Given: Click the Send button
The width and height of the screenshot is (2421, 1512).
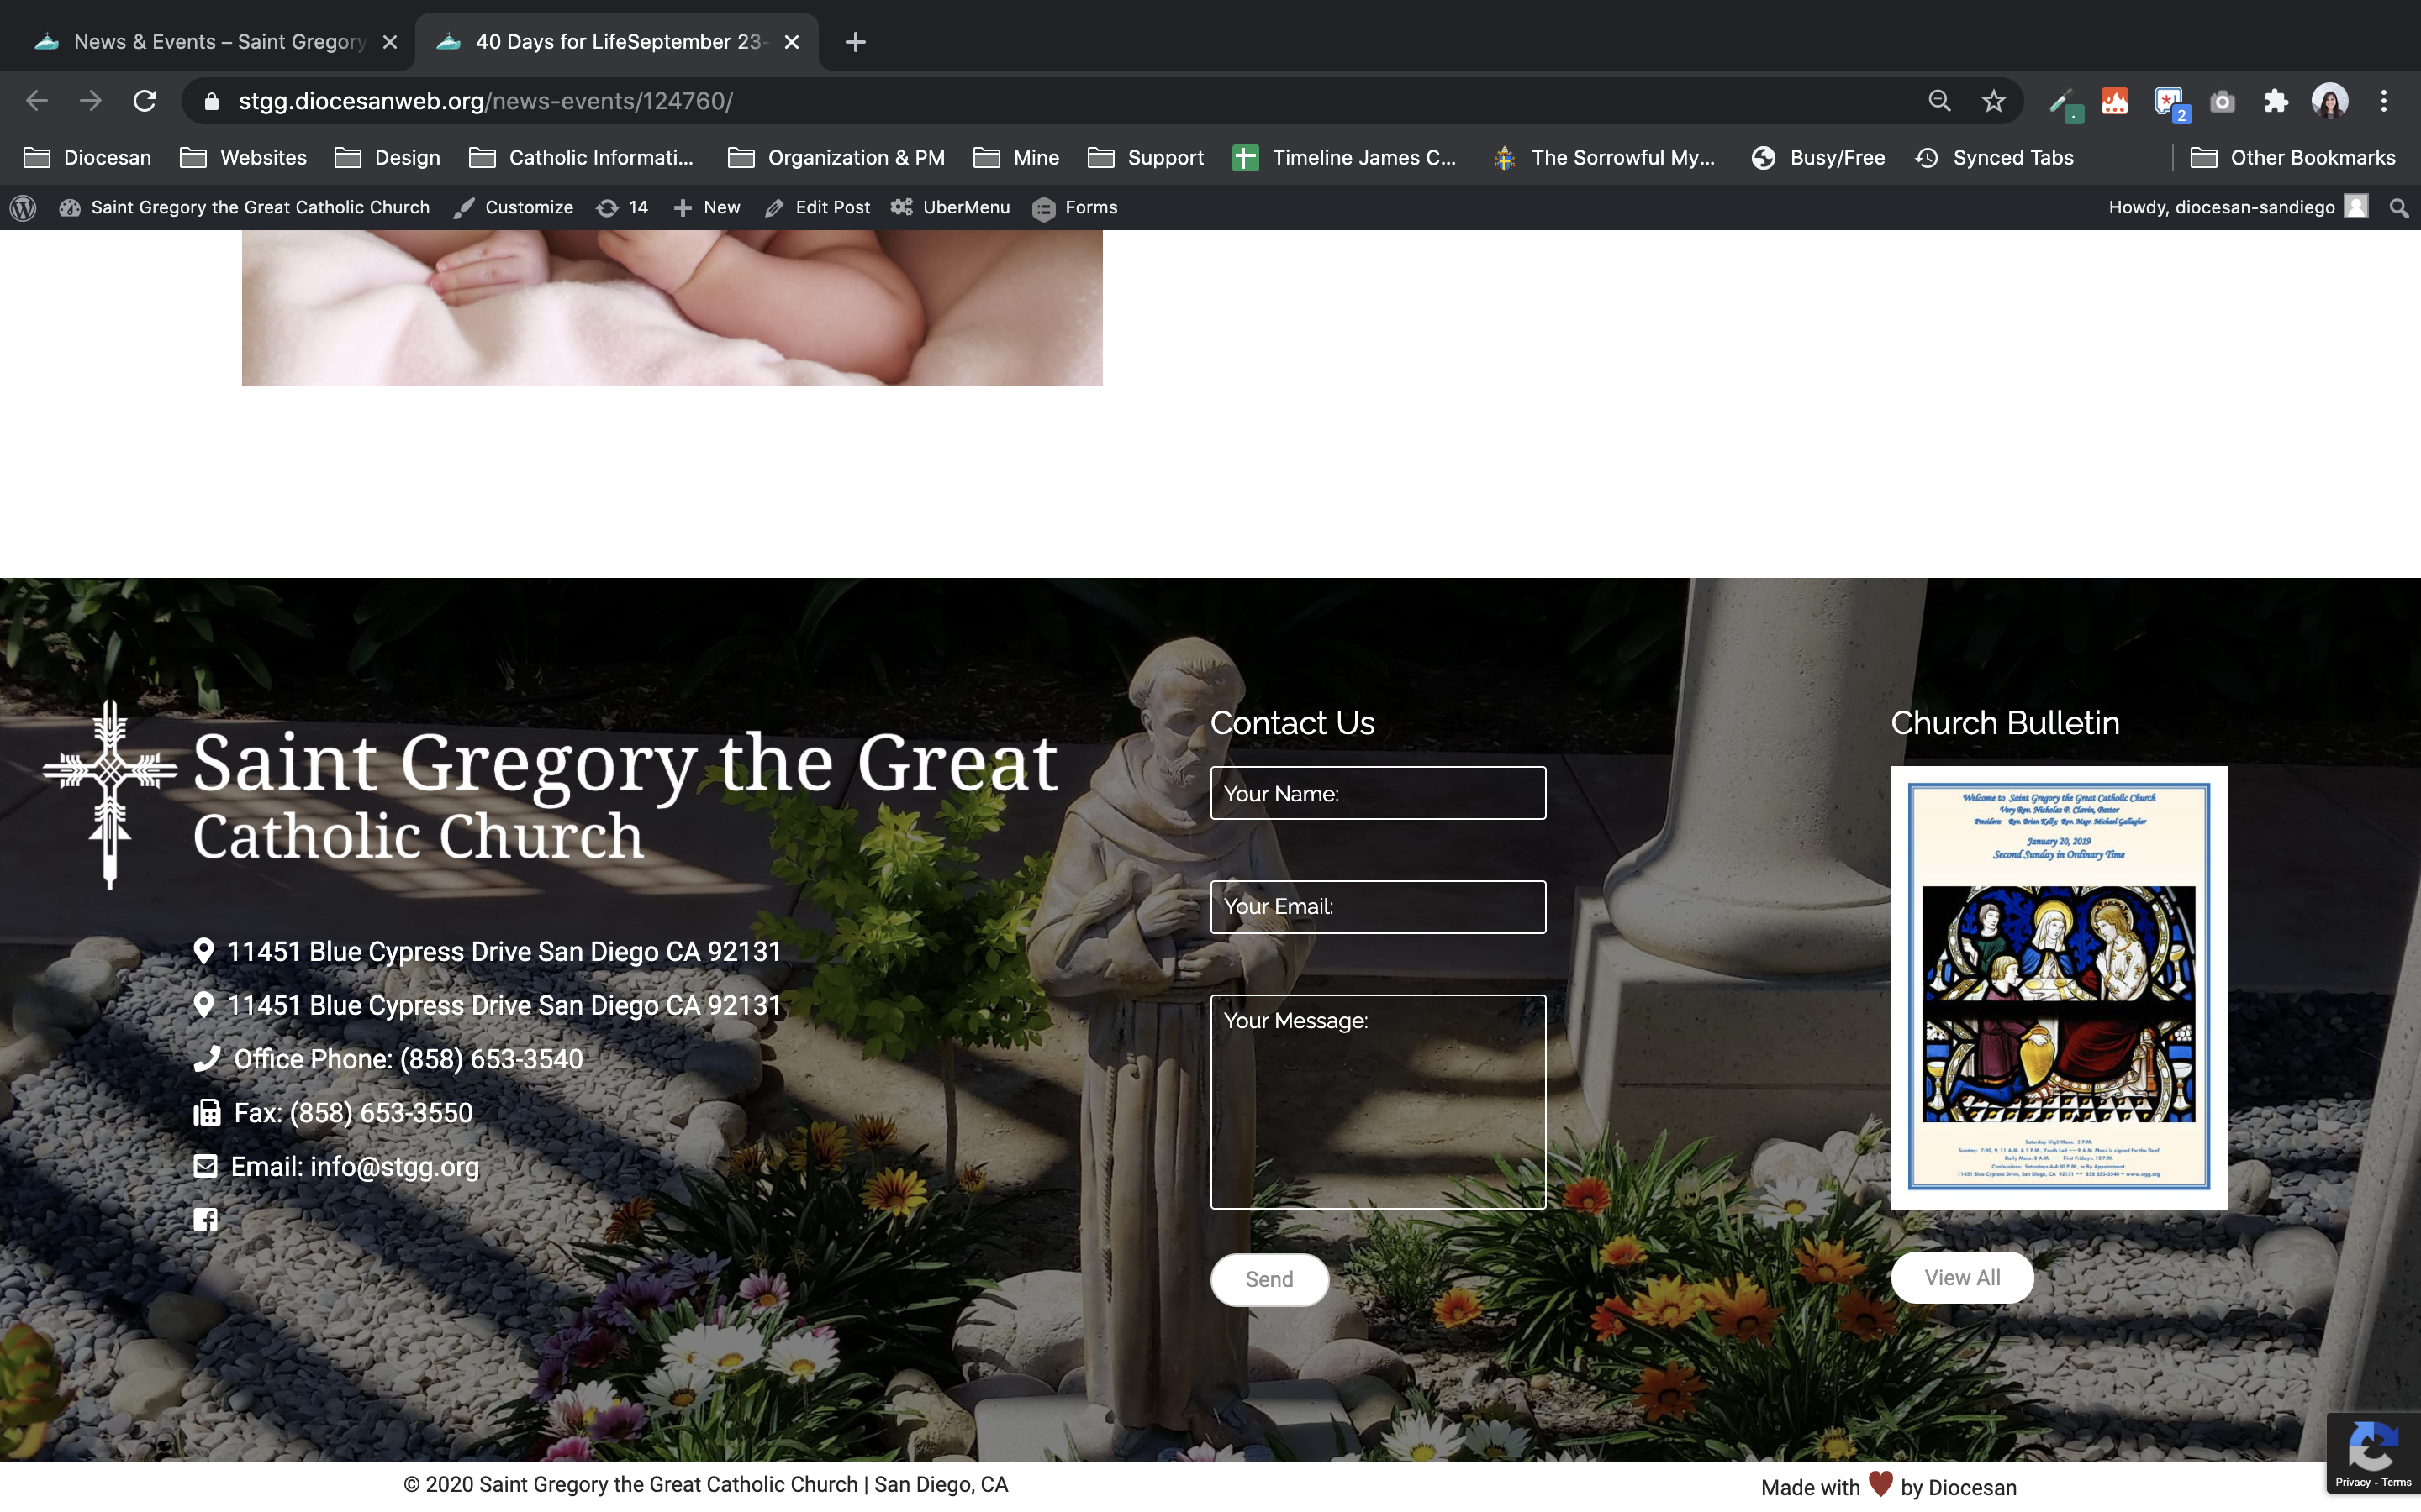Looking at the screenshot, I should 1269,1279.
